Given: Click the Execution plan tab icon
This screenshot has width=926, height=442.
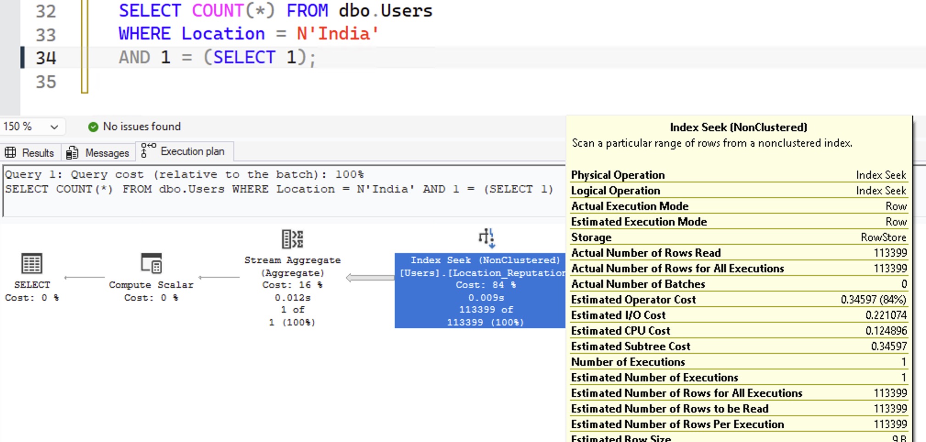Looking at the screenshot, I should pyautogui.click(x=148, y=151).
